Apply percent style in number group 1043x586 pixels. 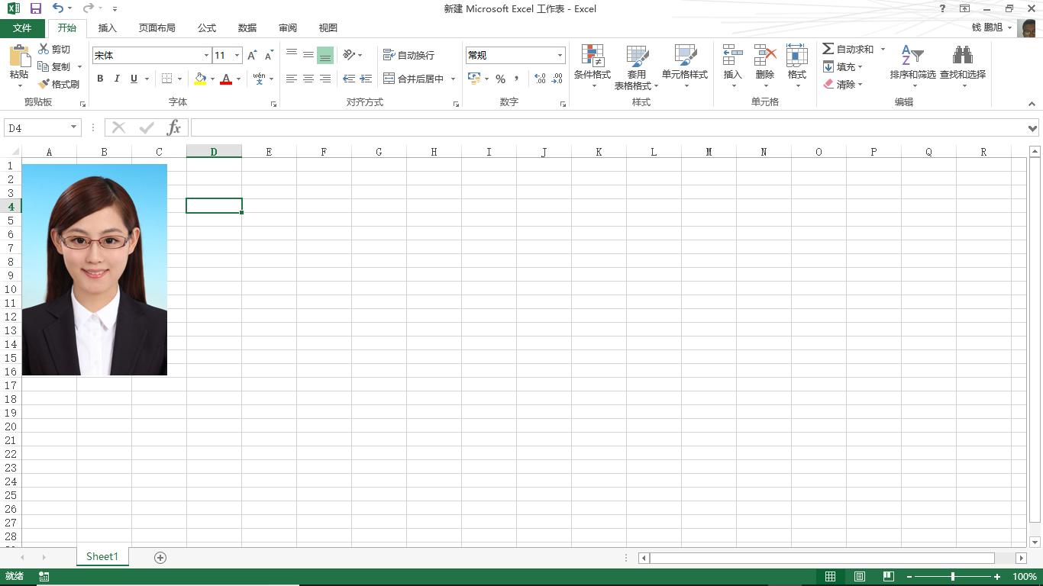point(501,79)
